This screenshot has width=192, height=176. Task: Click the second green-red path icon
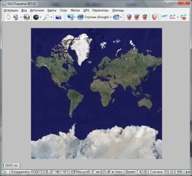click(x=173, y=17)
